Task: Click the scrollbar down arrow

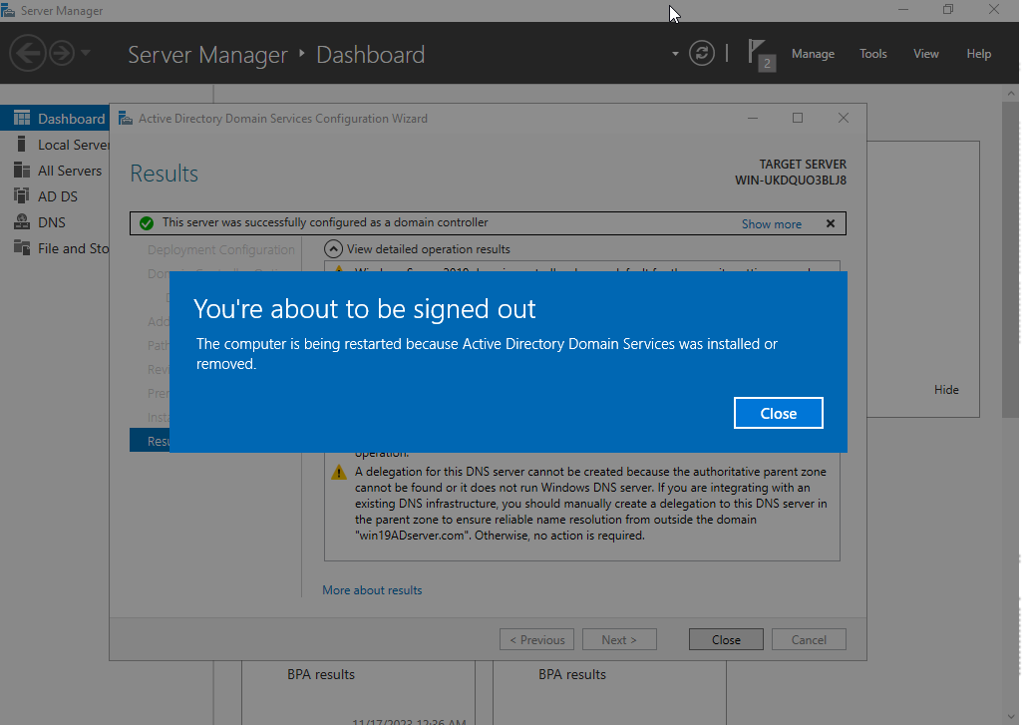Action: 1010,717
